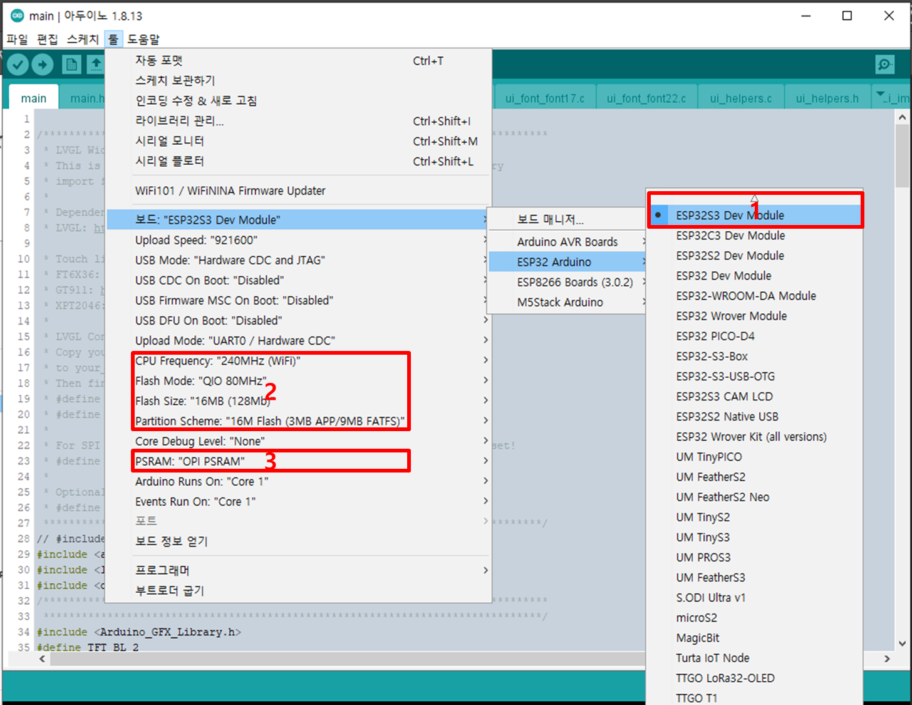Screen dimensions: 912x705
Task: Open 시리얼 플로터 from the menu
Action: coord(299,161)
